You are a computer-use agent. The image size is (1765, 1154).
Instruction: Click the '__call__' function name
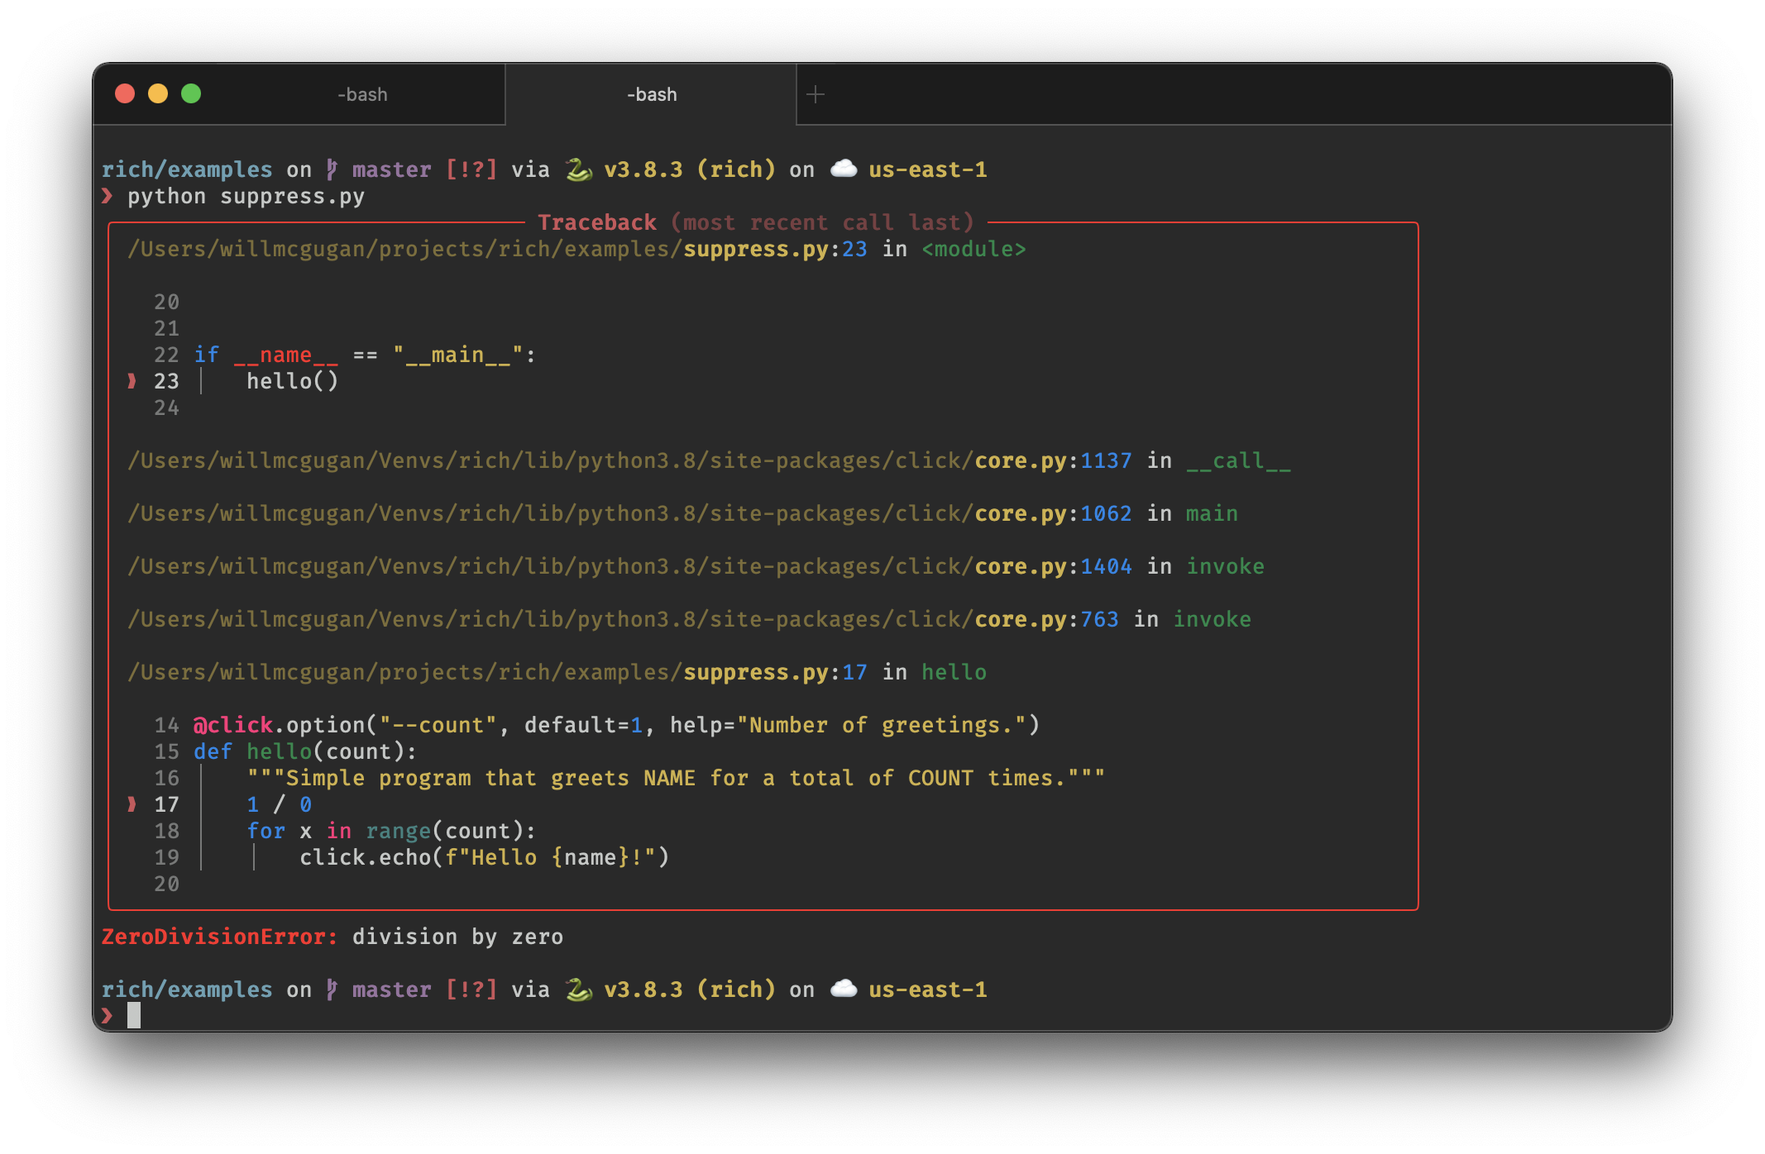[1238, 461]
